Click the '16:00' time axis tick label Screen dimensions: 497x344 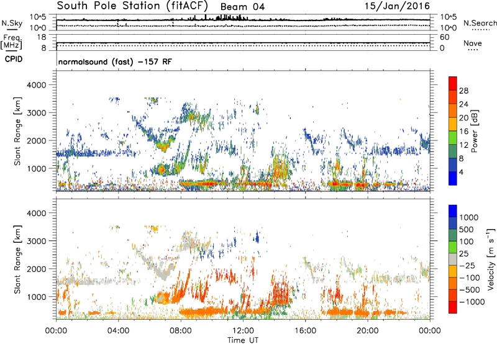(305, 331)
